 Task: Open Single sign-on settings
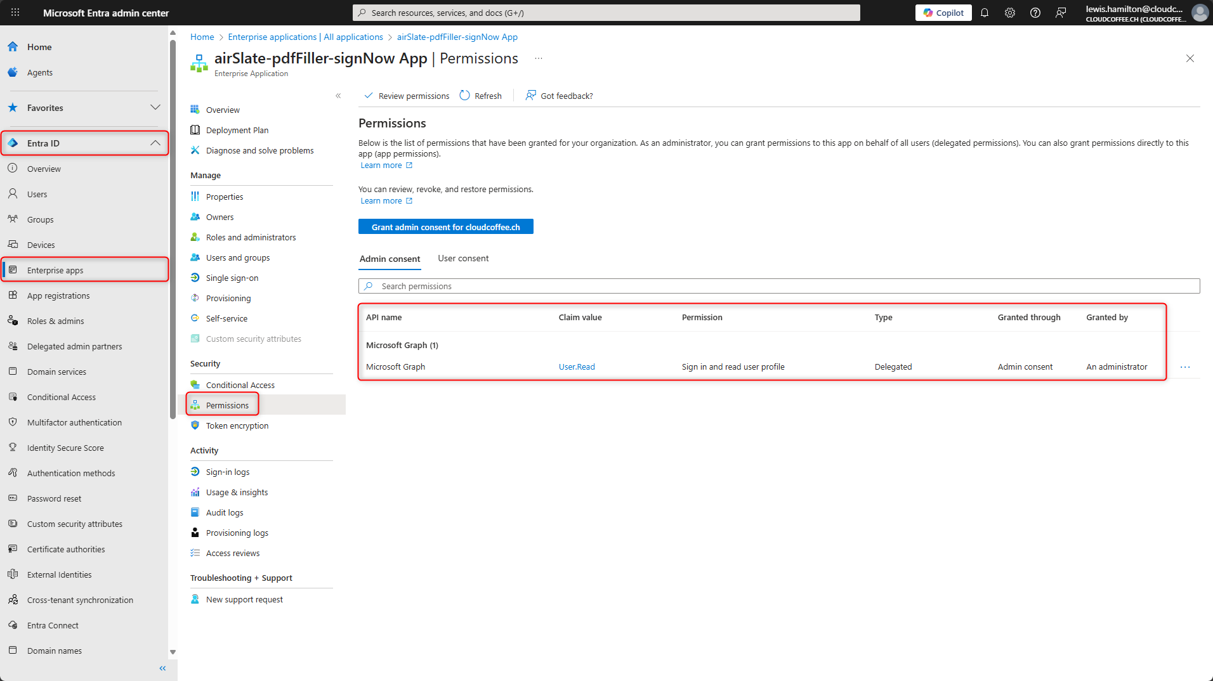coord(232,278)
